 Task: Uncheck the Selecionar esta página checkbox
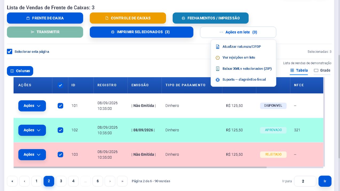pos(10,51)
